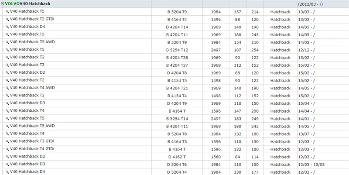Click engine code B 4154 T5
Viewport: 349px width, 175px height.
click(178, 81)
